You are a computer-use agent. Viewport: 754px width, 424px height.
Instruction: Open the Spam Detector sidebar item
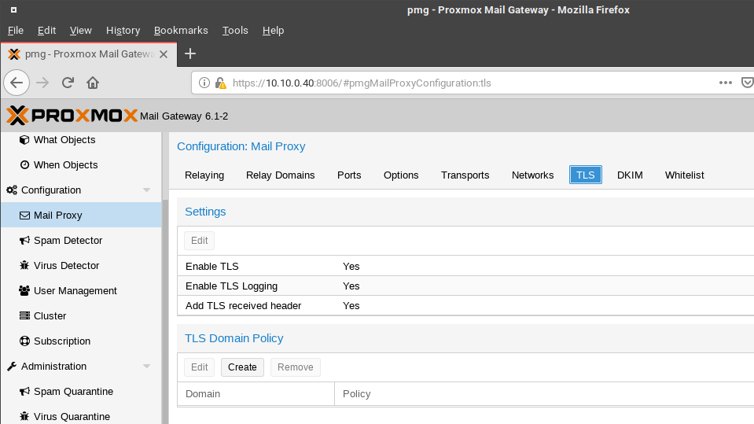click(x=68, y=241)
